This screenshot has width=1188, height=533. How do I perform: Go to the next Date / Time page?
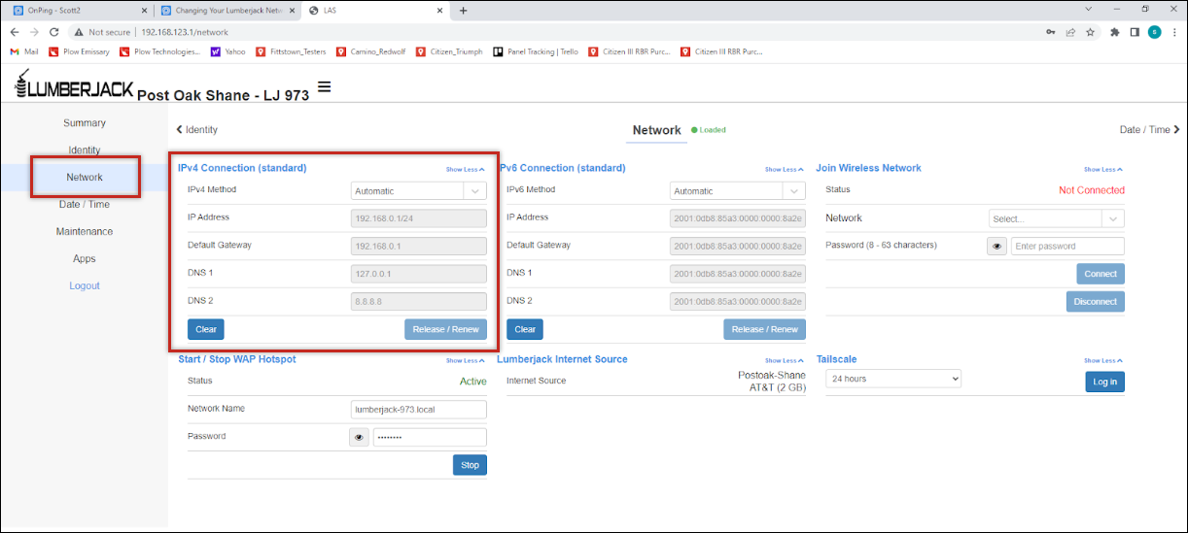pyautogui.click(x=1150, y=130)
